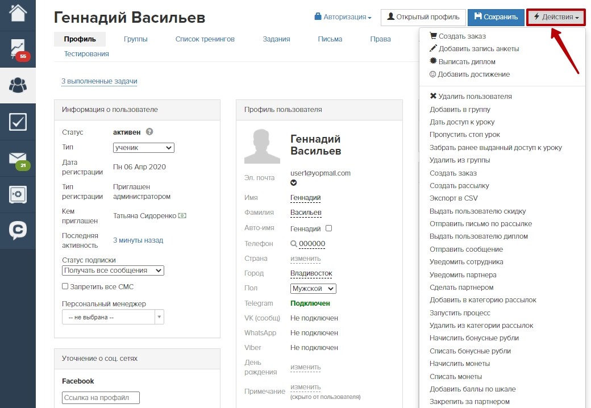Select Запустить процесс

pos(460,313)
